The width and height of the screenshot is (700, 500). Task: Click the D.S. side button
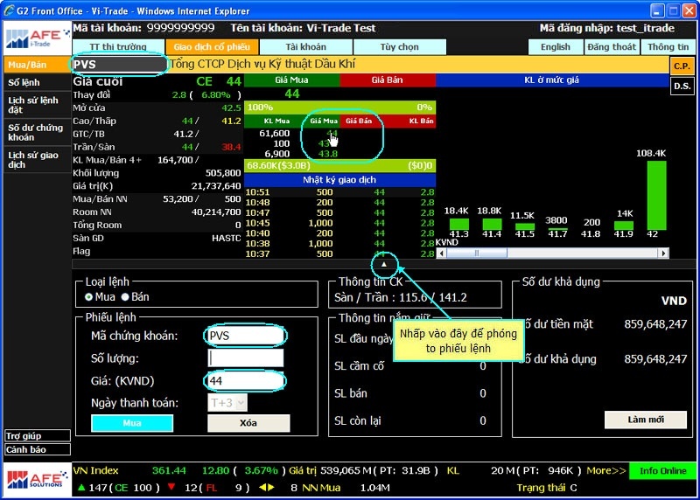[682, 86]
